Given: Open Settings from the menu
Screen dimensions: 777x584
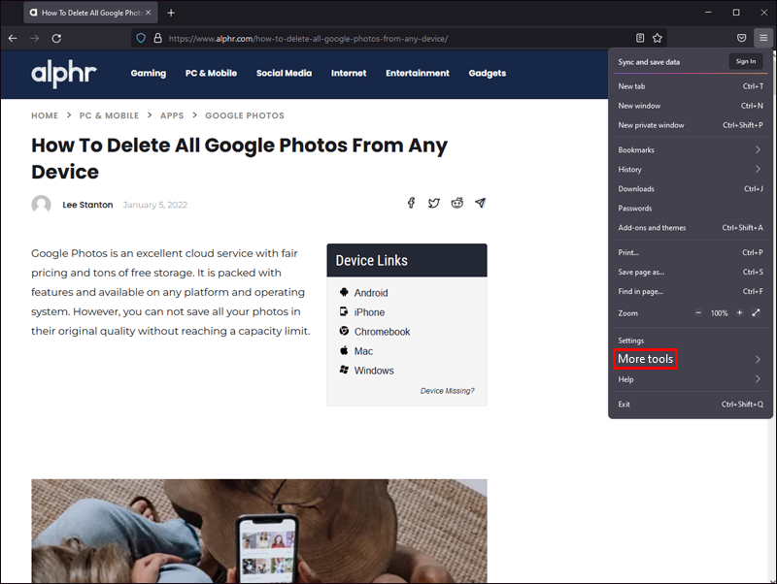Looking at the screenshot, I should click(631, 341).
